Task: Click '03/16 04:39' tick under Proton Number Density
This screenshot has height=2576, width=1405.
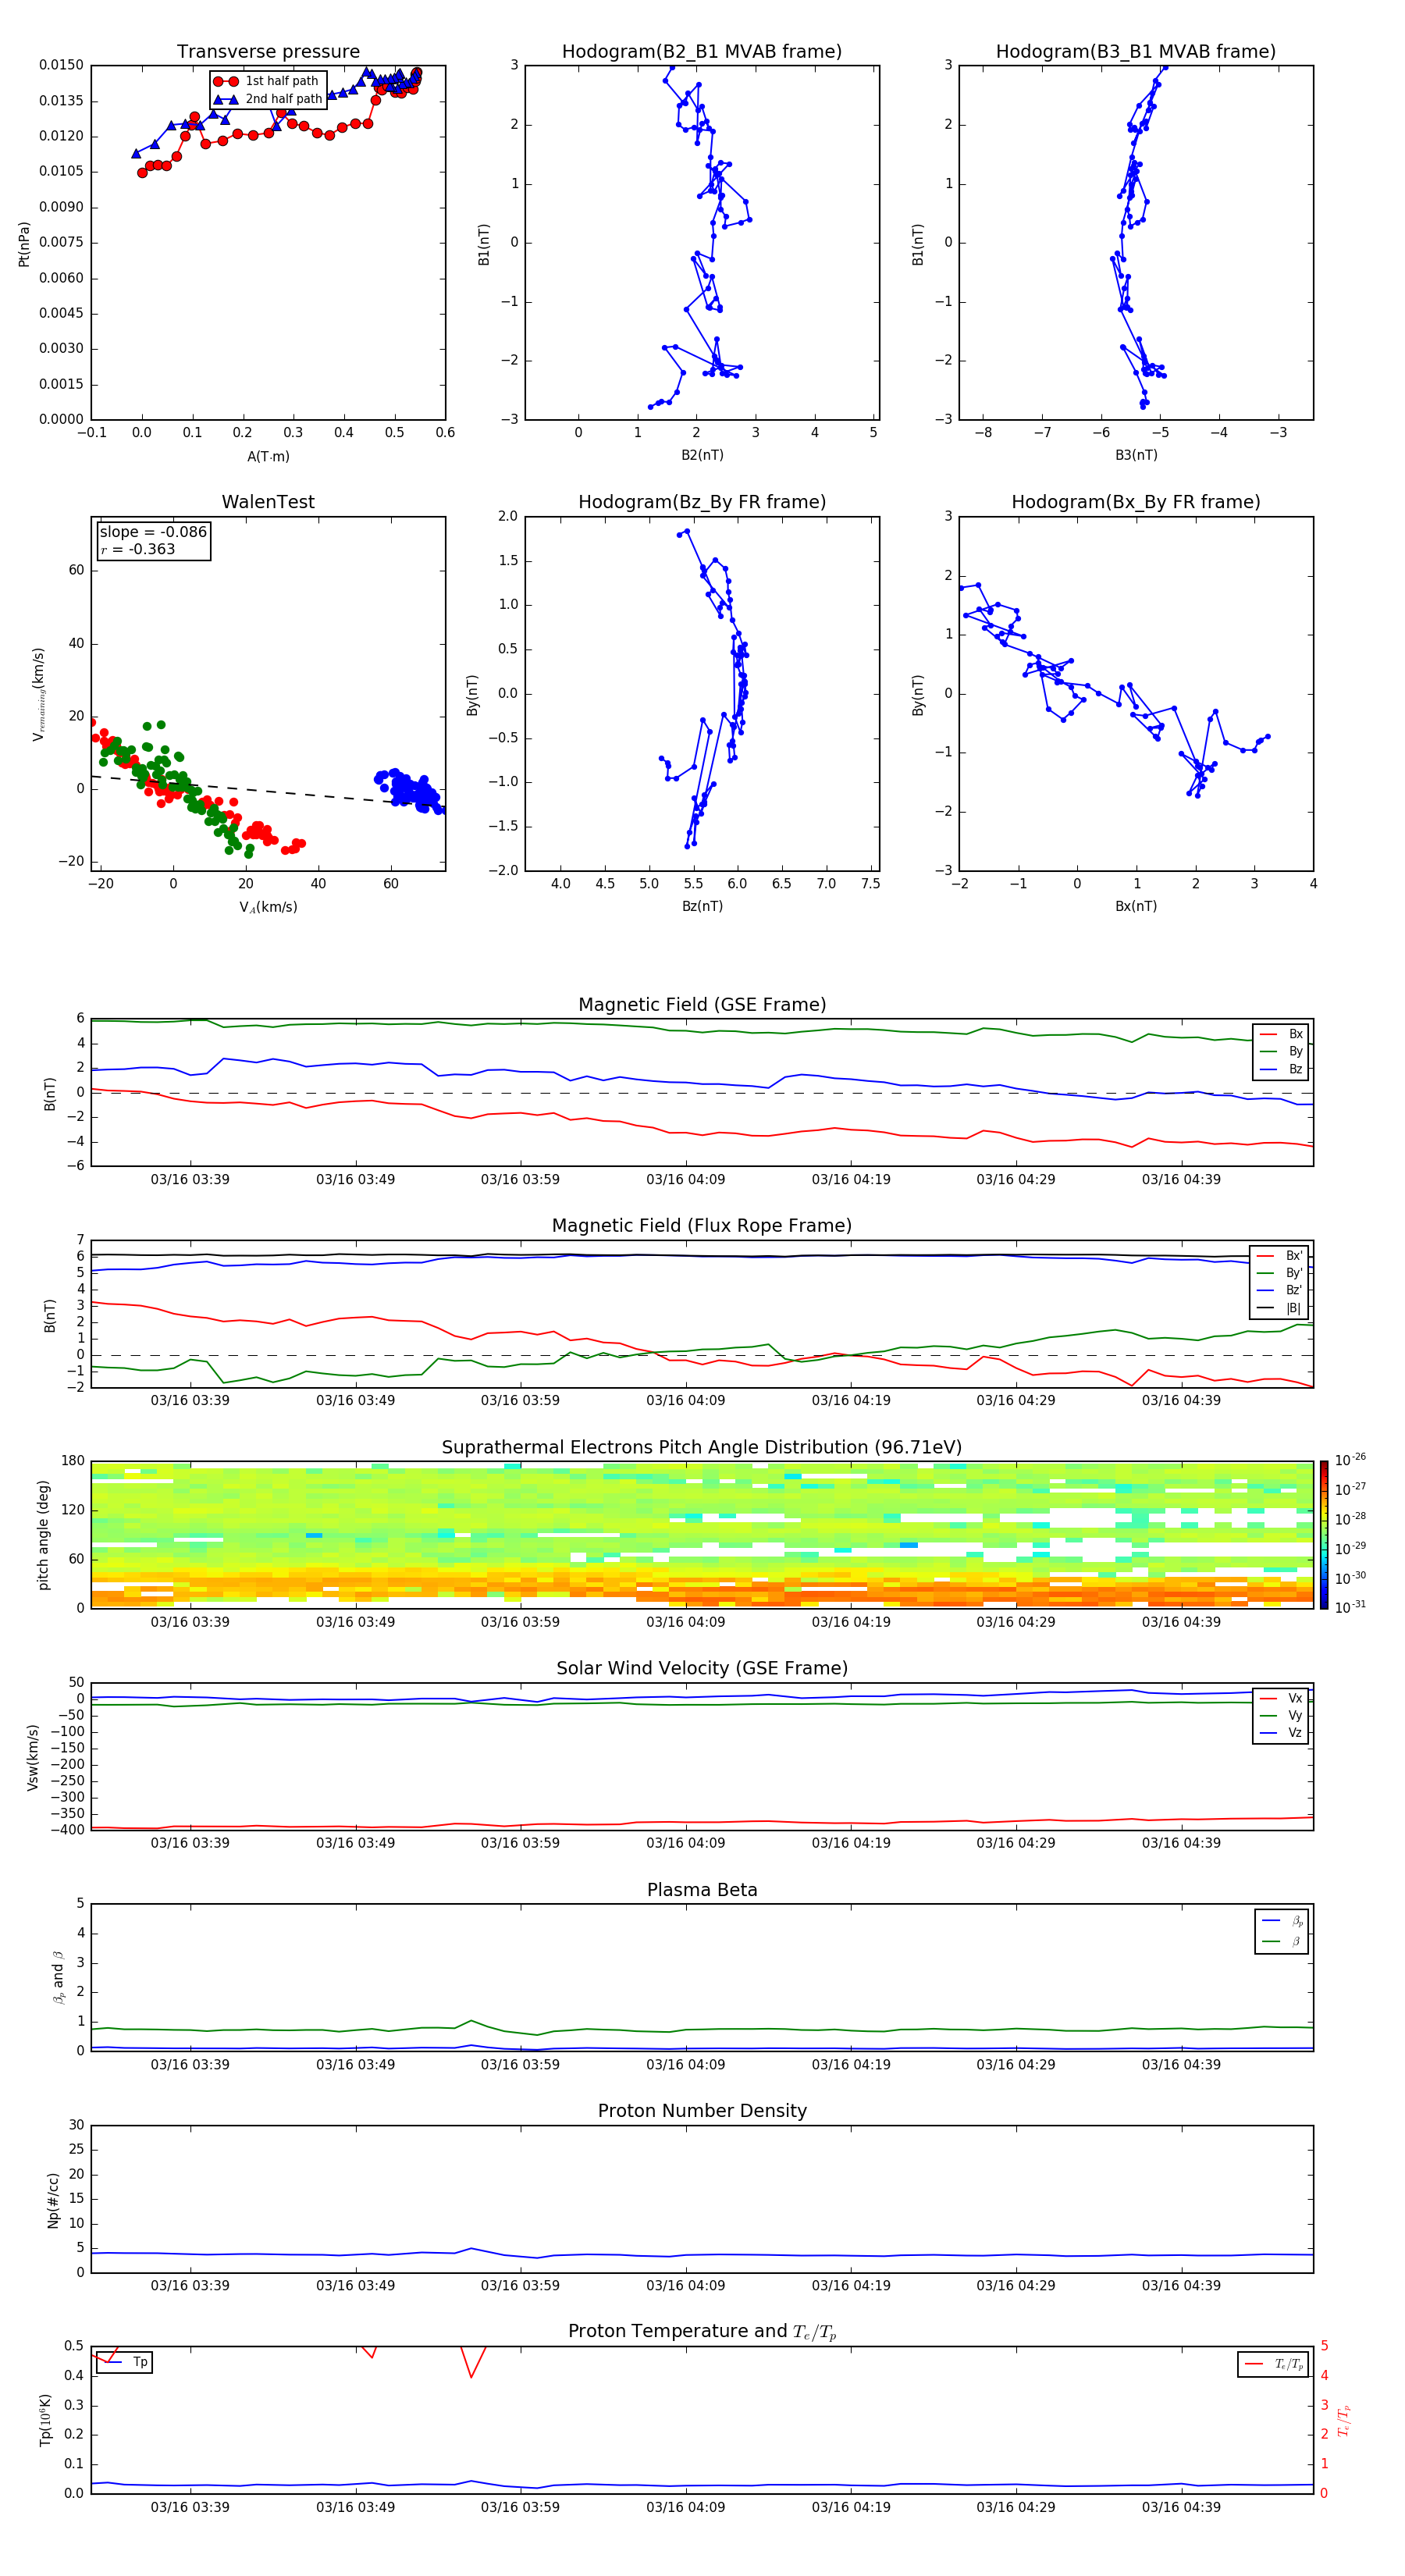Action: [x=1181, y=2285]
